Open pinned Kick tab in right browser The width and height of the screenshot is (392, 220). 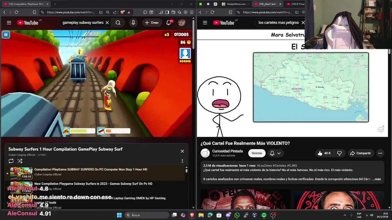pyautogui.click(x=201, y=4)
